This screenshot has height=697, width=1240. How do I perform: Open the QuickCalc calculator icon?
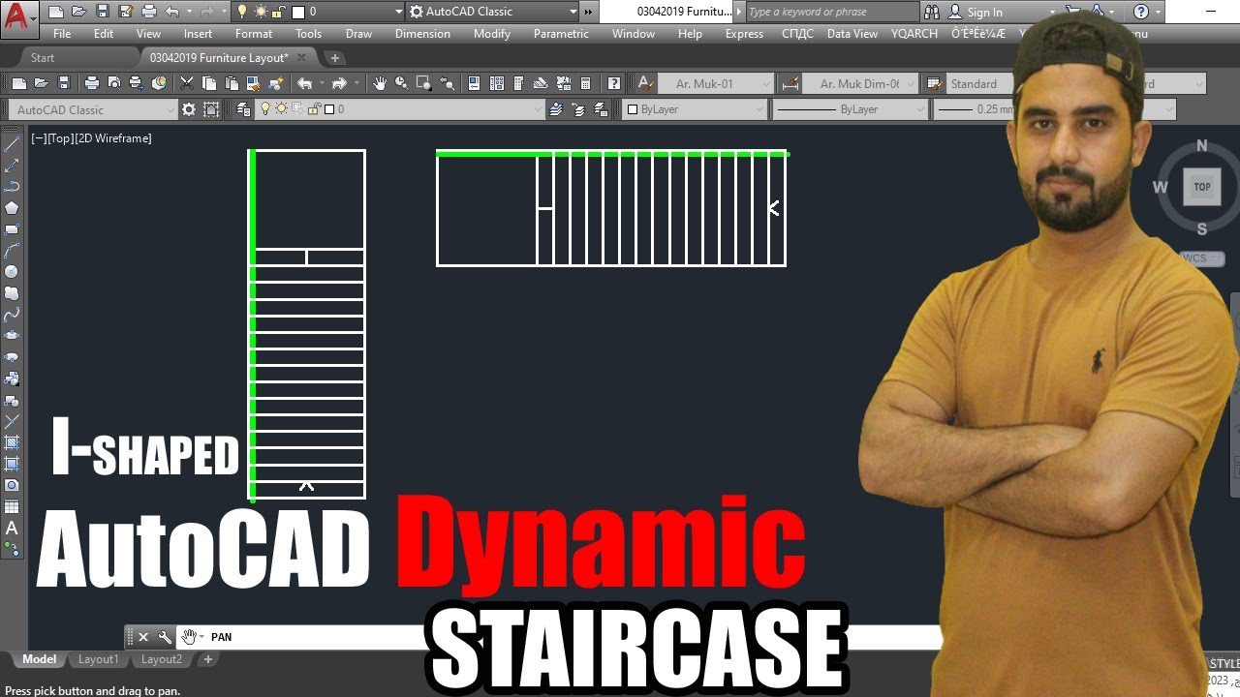(x=585, y=84)
